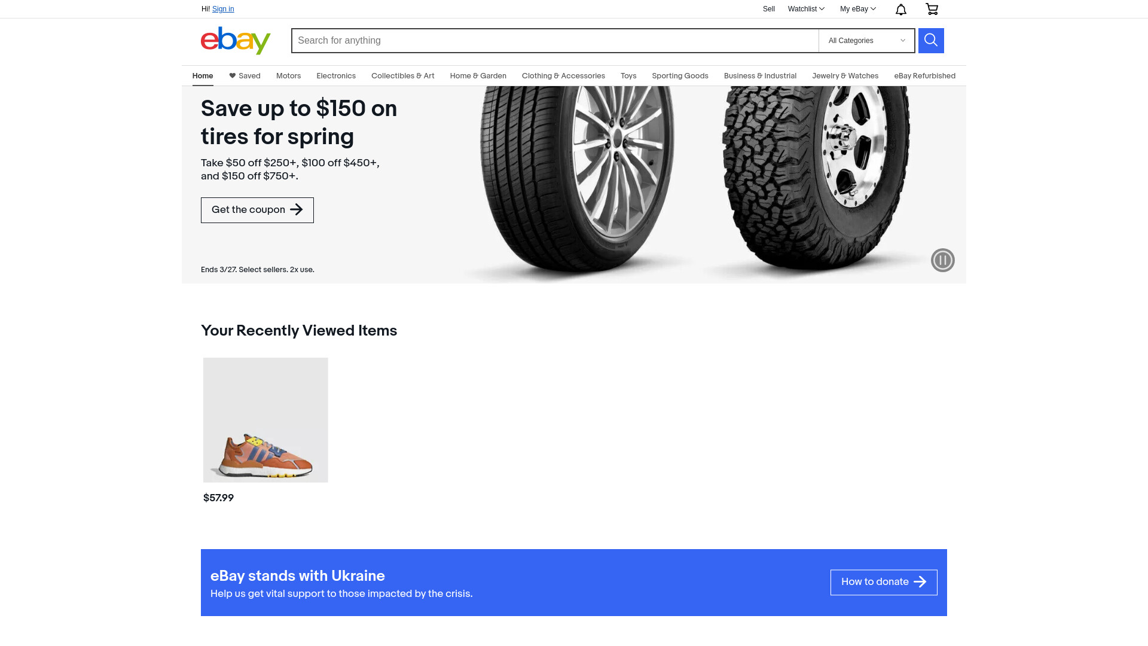Viewport: 1148px width, 646px height.
Task: Open the notifications bell icon
Action: tap(901, 9)
